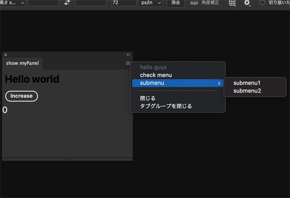Viewport: 290px width, 198px height.
Task: Choose 閉じる in the panel menu
Action: coord(177,98)
